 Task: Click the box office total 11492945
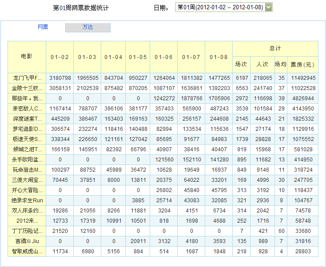coord(303,78)
